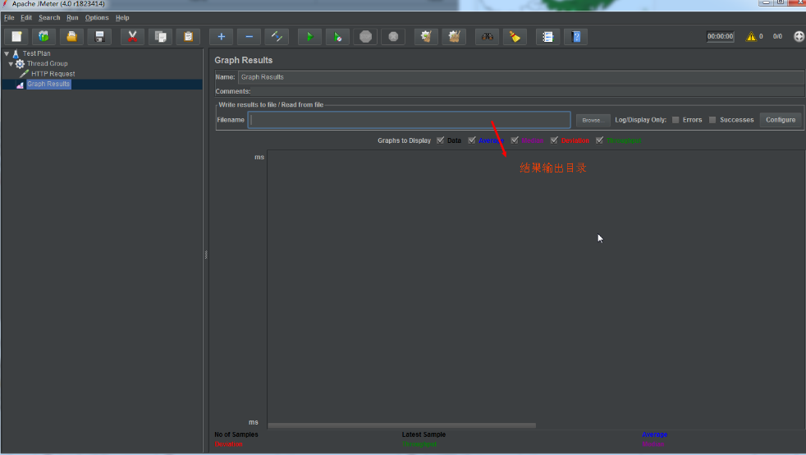
Task: Open the Edit menu
Action: [x=26, y=17]
